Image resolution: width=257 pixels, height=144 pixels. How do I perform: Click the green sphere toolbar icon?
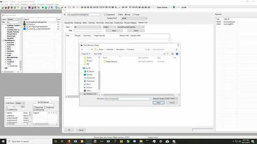[43, 8]
